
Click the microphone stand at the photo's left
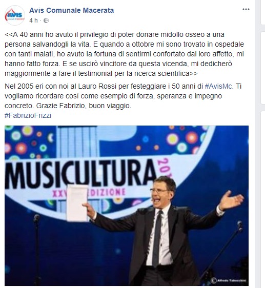[36, 249]
